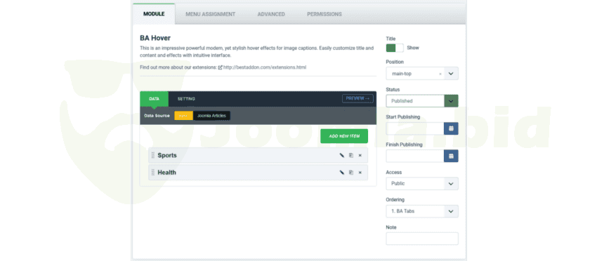The width and height of the screenshot is (597, 261).
Task: Expand the Position dropdown arrow
Action: tap(451, 74)
